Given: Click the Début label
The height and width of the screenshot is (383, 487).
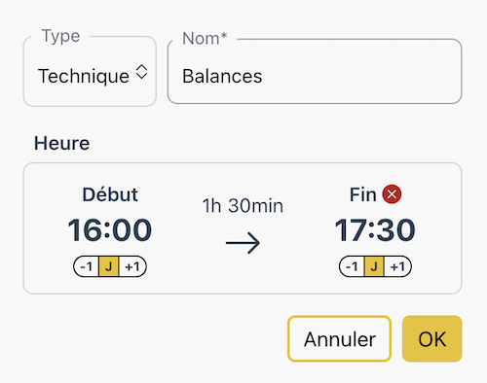Looking at the screenshot, I should 110,194.
